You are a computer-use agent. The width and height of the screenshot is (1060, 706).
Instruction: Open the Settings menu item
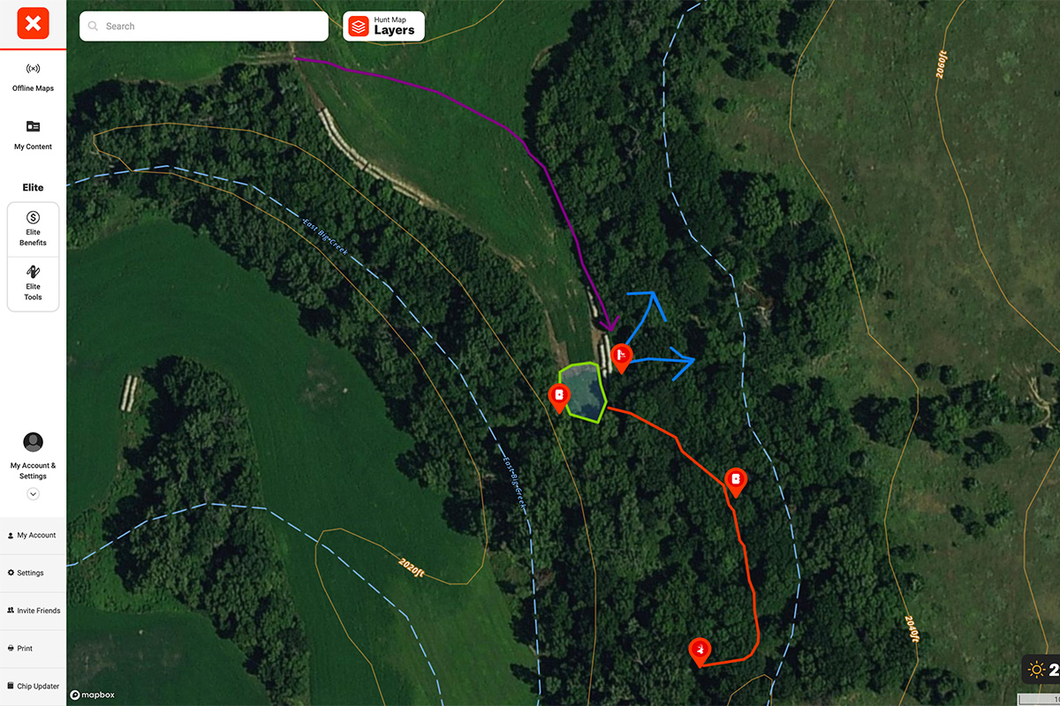point(33,573)
